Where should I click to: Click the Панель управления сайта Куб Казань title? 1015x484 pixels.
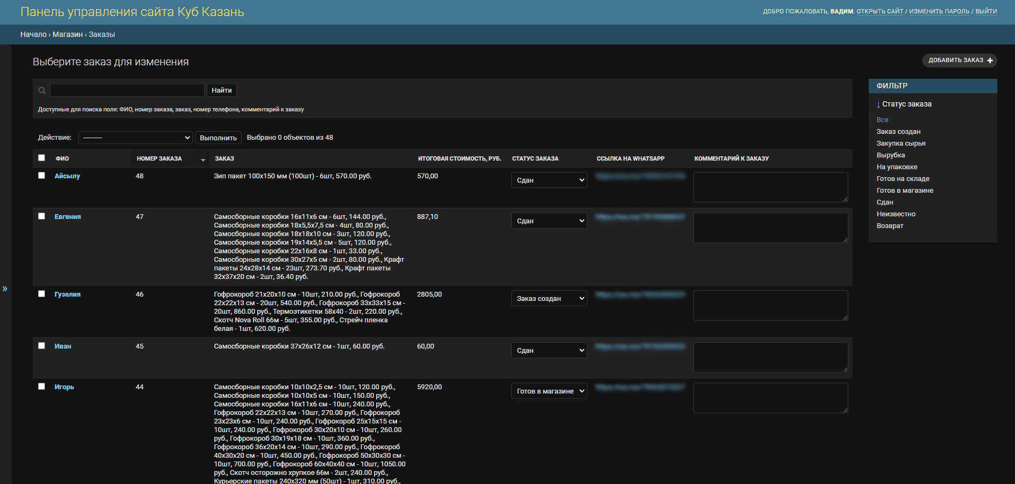[132, 12]
